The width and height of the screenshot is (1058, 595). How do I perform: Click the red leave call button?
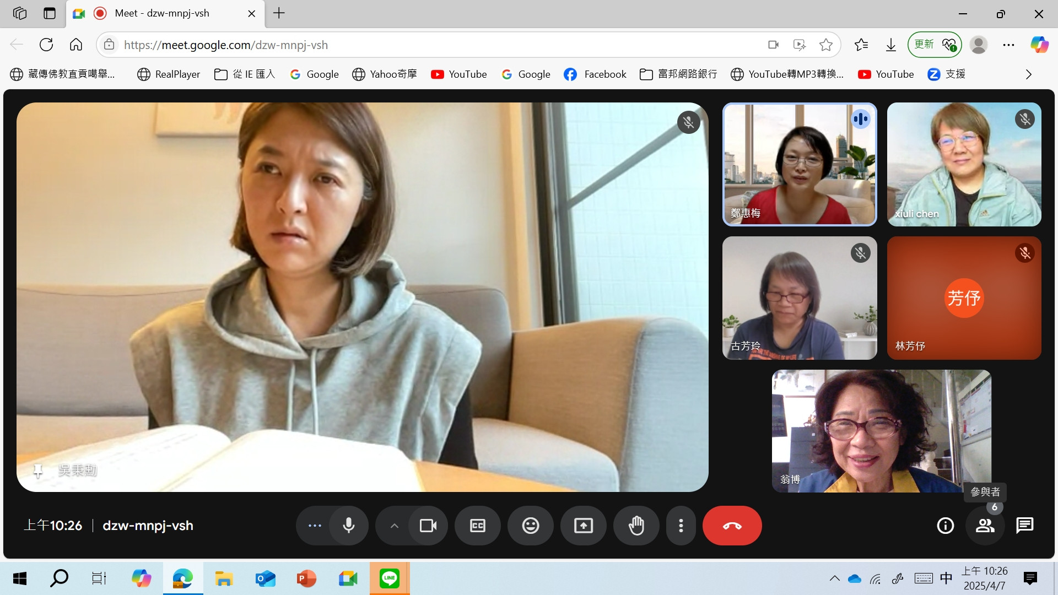pos(732,526)
